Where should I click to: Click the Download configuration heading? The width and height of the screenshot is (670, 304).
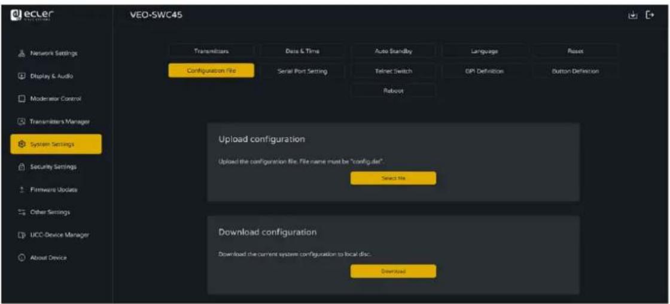[267, 232]
